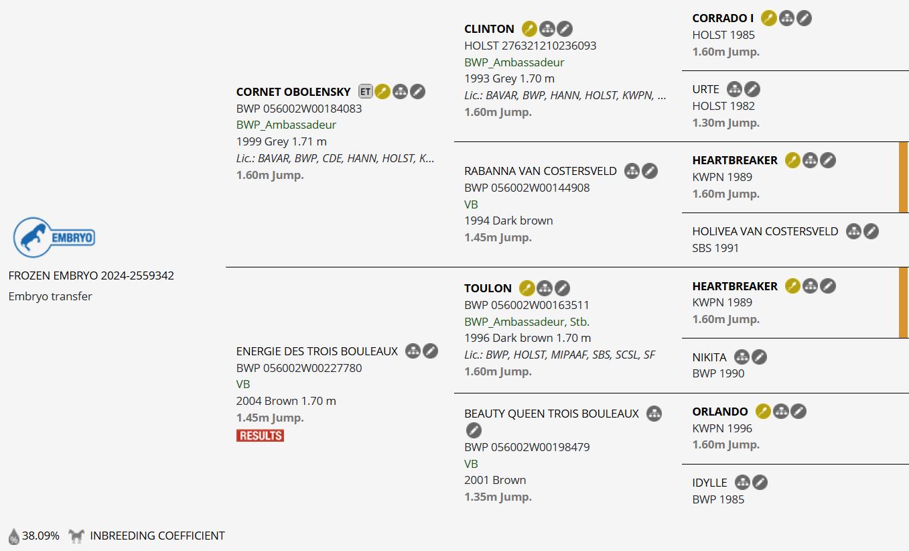Click the blue Embryo logo thumbnail
909x551 pixels.
(54, 237)
